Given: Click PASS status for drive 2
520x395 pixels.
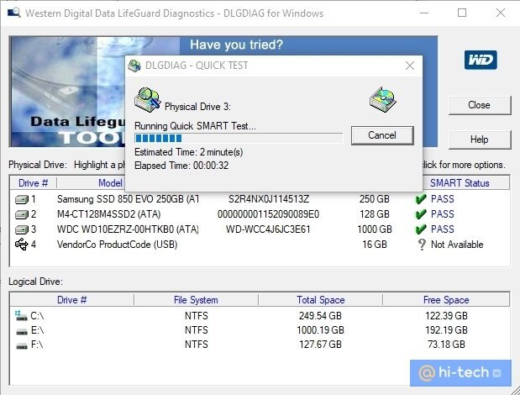Looking at the screenshot, I should click(443, 214).
